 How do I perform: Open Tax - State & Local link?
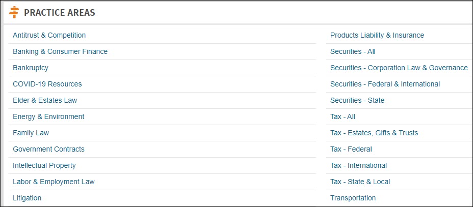pos(360,182)
